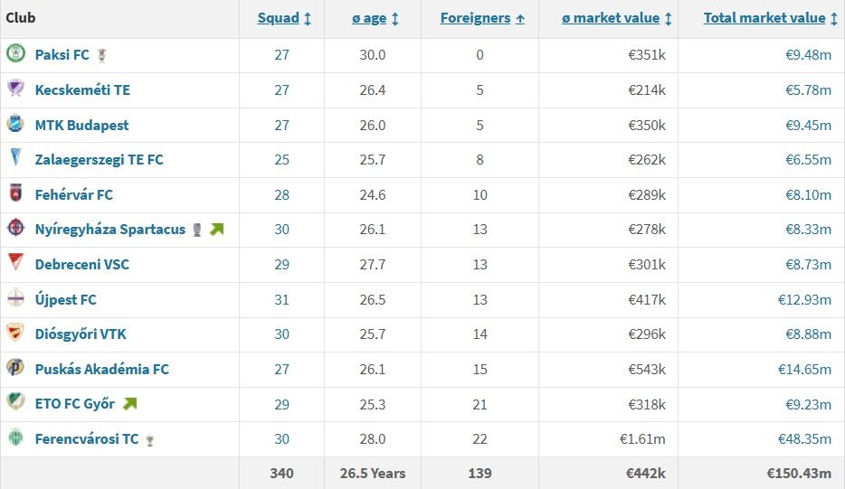Click the Fehérvár FC crest icon

(x=15, y=193)
